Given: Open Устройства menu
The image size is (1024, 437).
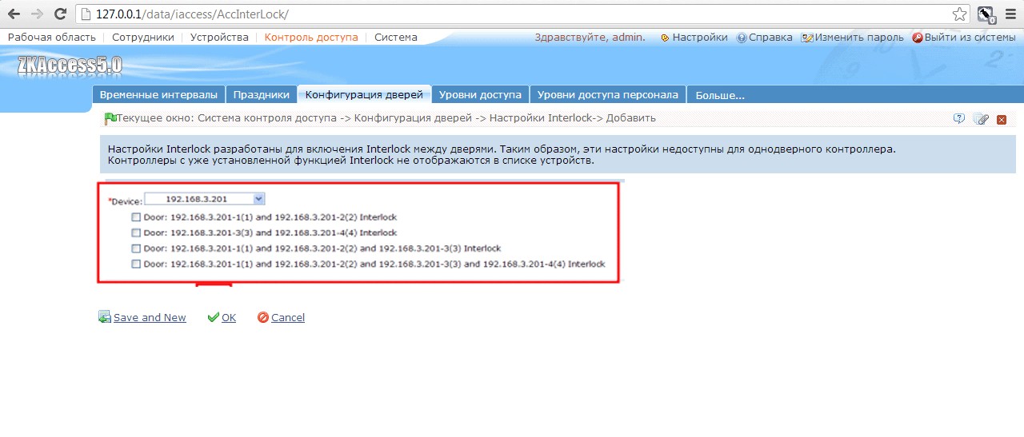Looking at the screenshot, I should 219,38.
